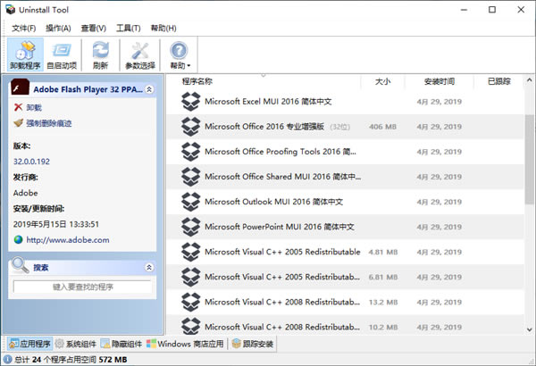The image size is (536, 366).
Task: Collapse the 搜索 search panel
Action: click(x=149, y=267)
